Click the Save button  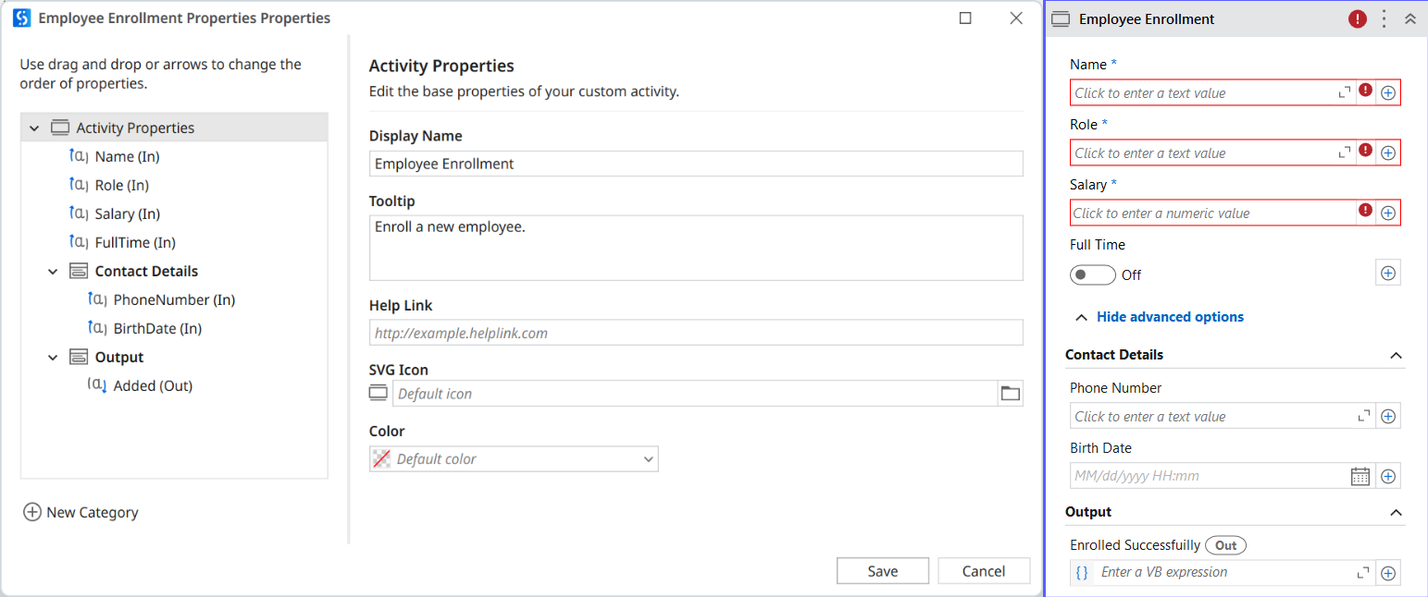882,571
